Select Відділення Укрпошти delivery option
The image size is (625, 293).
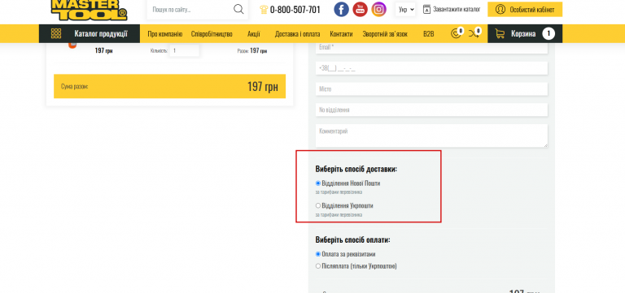tap(318, 205)
